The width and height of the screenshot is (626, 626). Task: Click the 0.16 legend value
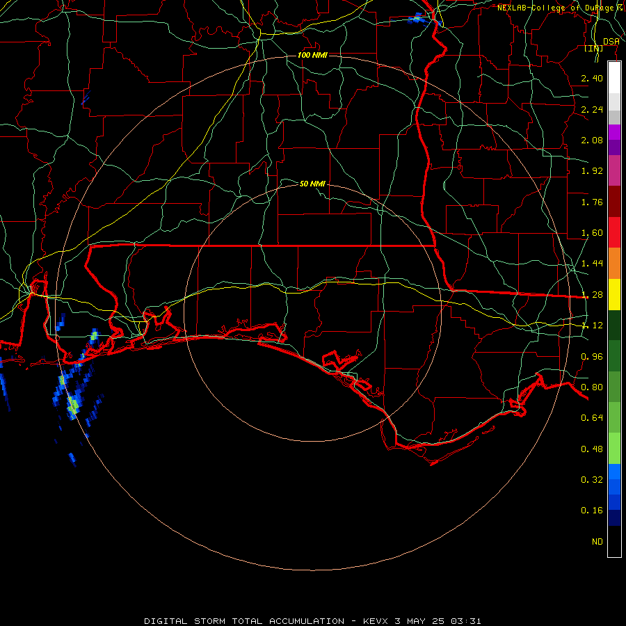tap(592, 511)
